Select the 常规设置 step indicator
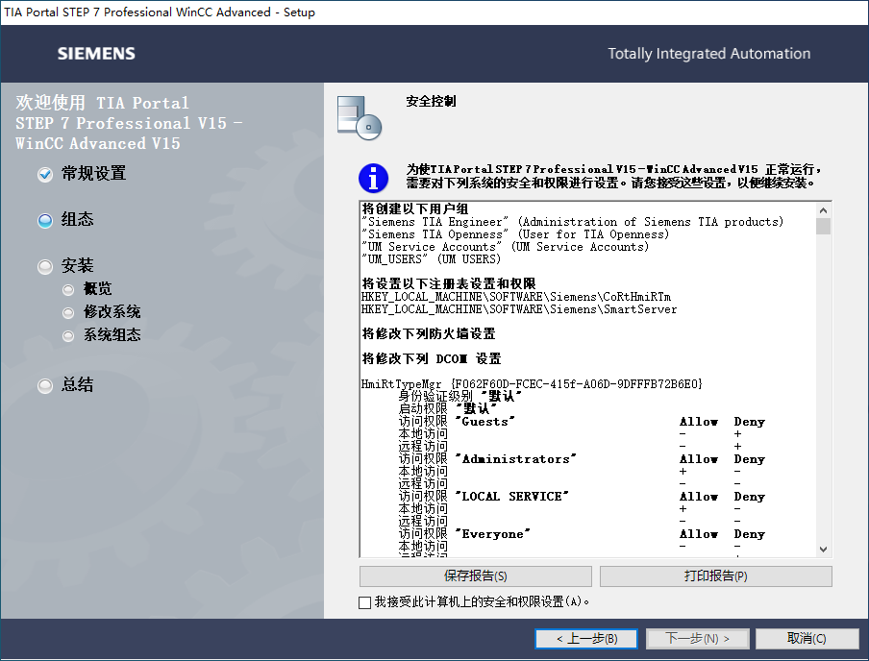Image resolution: width=869 pixels, height=661 pixels. 45,175
